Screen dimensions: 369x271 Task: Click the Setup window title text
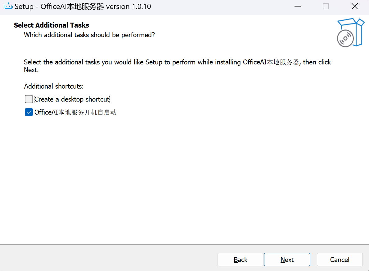tap(83, 6)
